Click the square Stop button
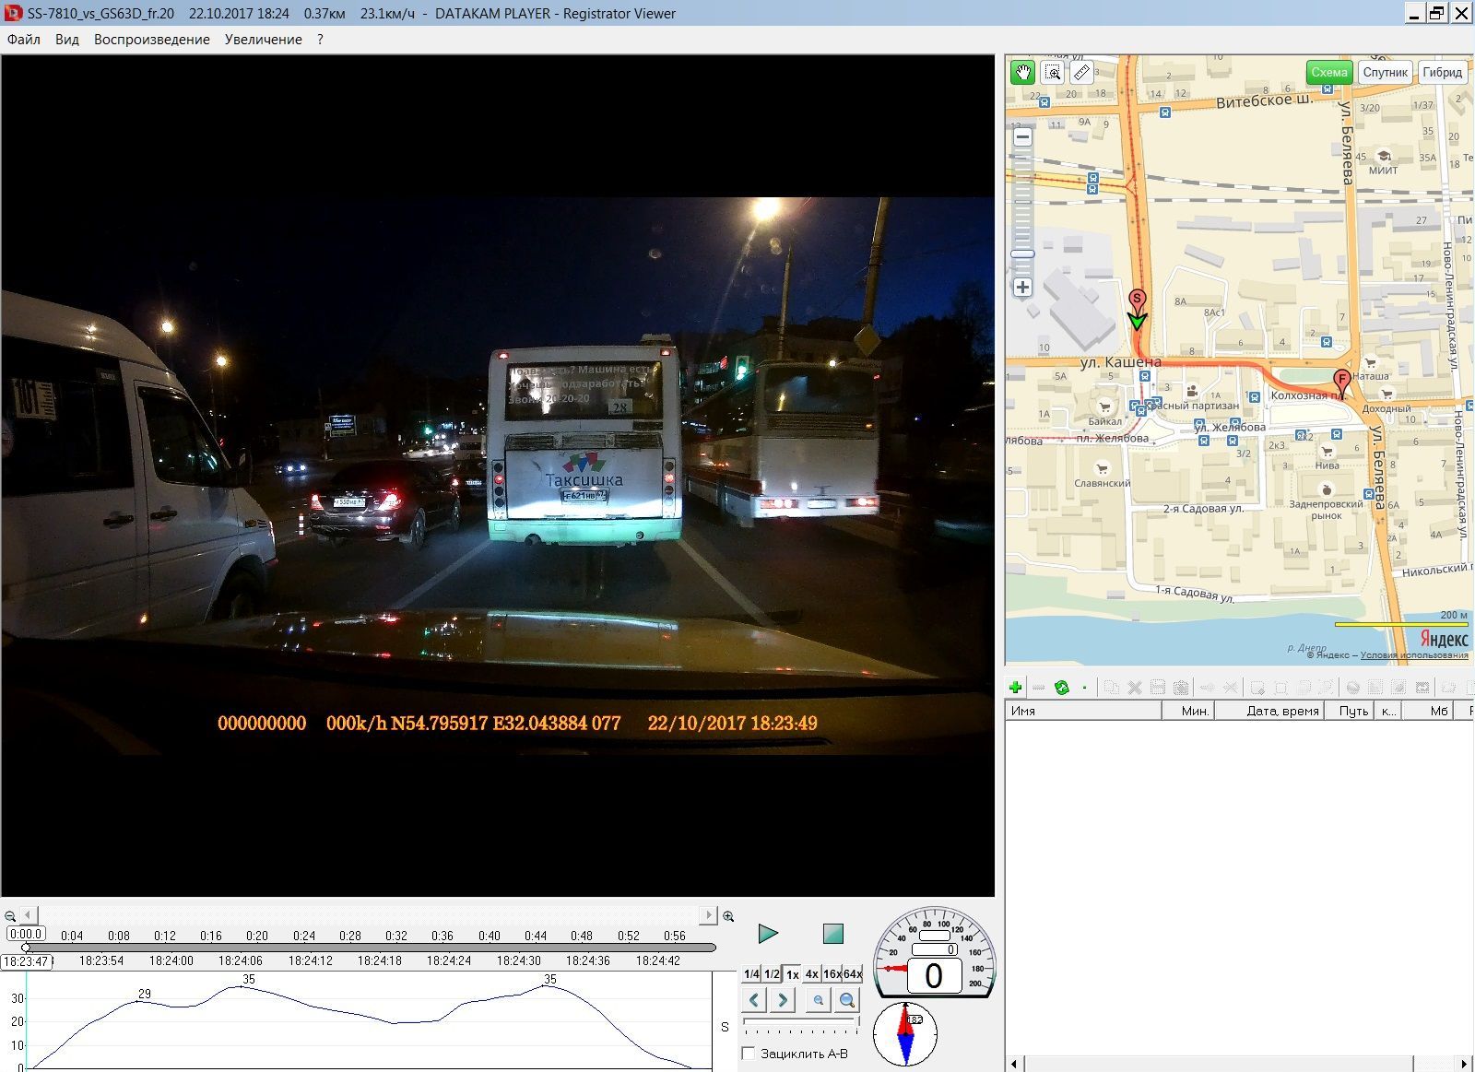 (832, 934)
